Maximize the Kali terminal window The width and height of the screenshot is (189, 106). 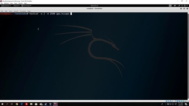coord(184,9)
